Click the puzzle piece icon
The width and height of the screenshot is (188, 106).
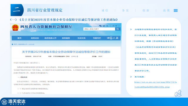click(x=178, y=93)
